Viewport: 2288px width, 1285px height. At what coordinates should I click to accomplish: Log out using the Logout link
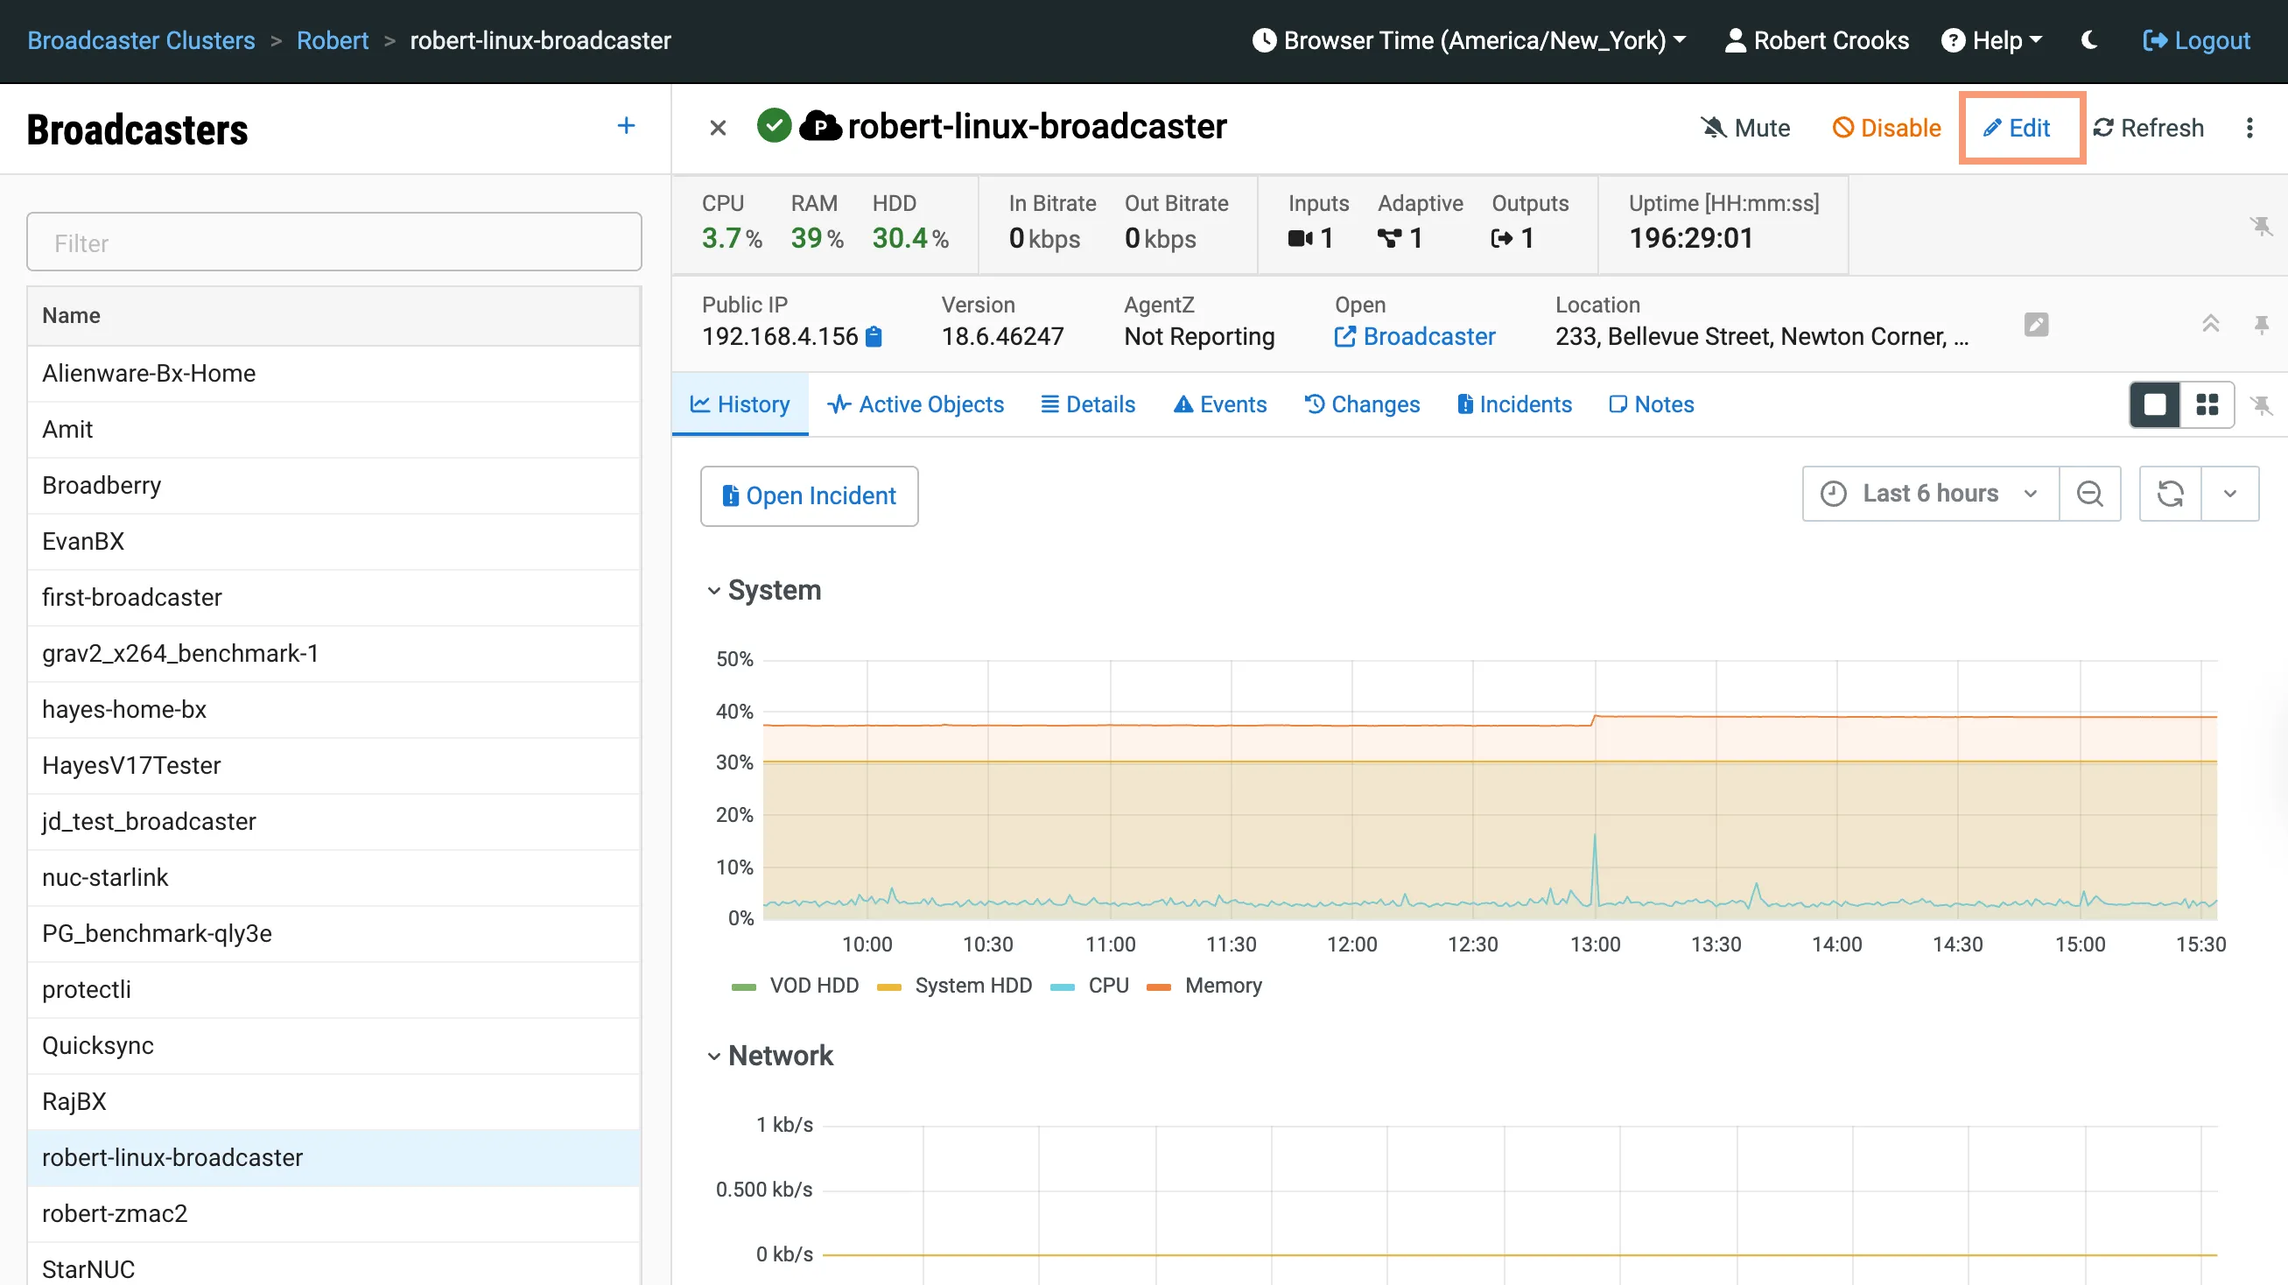[2196, 40]
